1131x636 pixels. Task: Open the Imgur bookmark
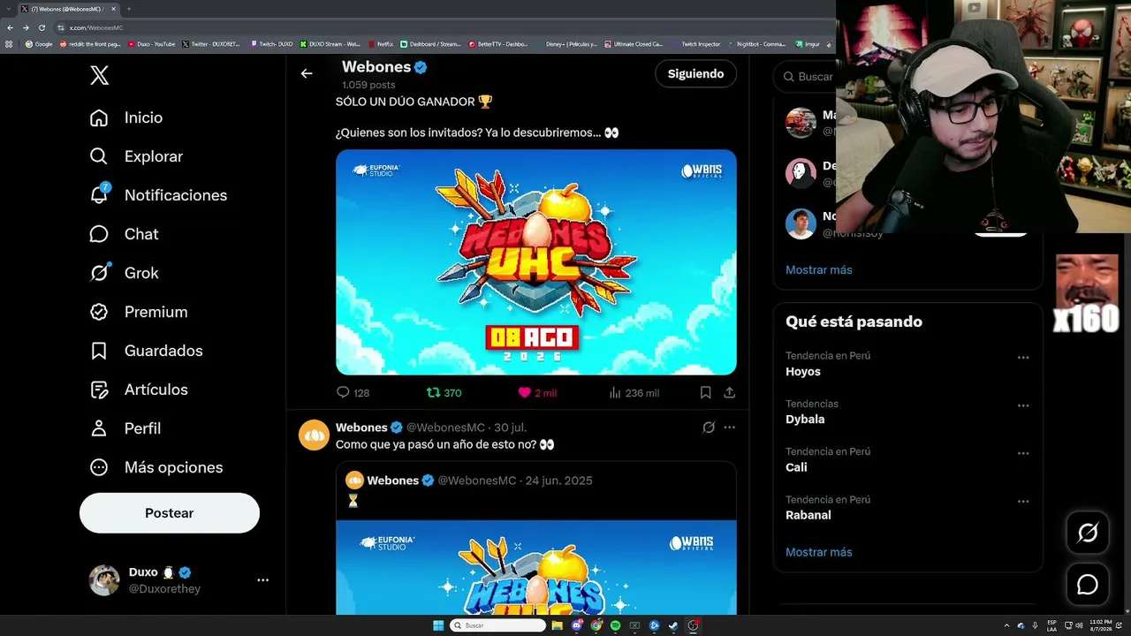tap(808, 44)
